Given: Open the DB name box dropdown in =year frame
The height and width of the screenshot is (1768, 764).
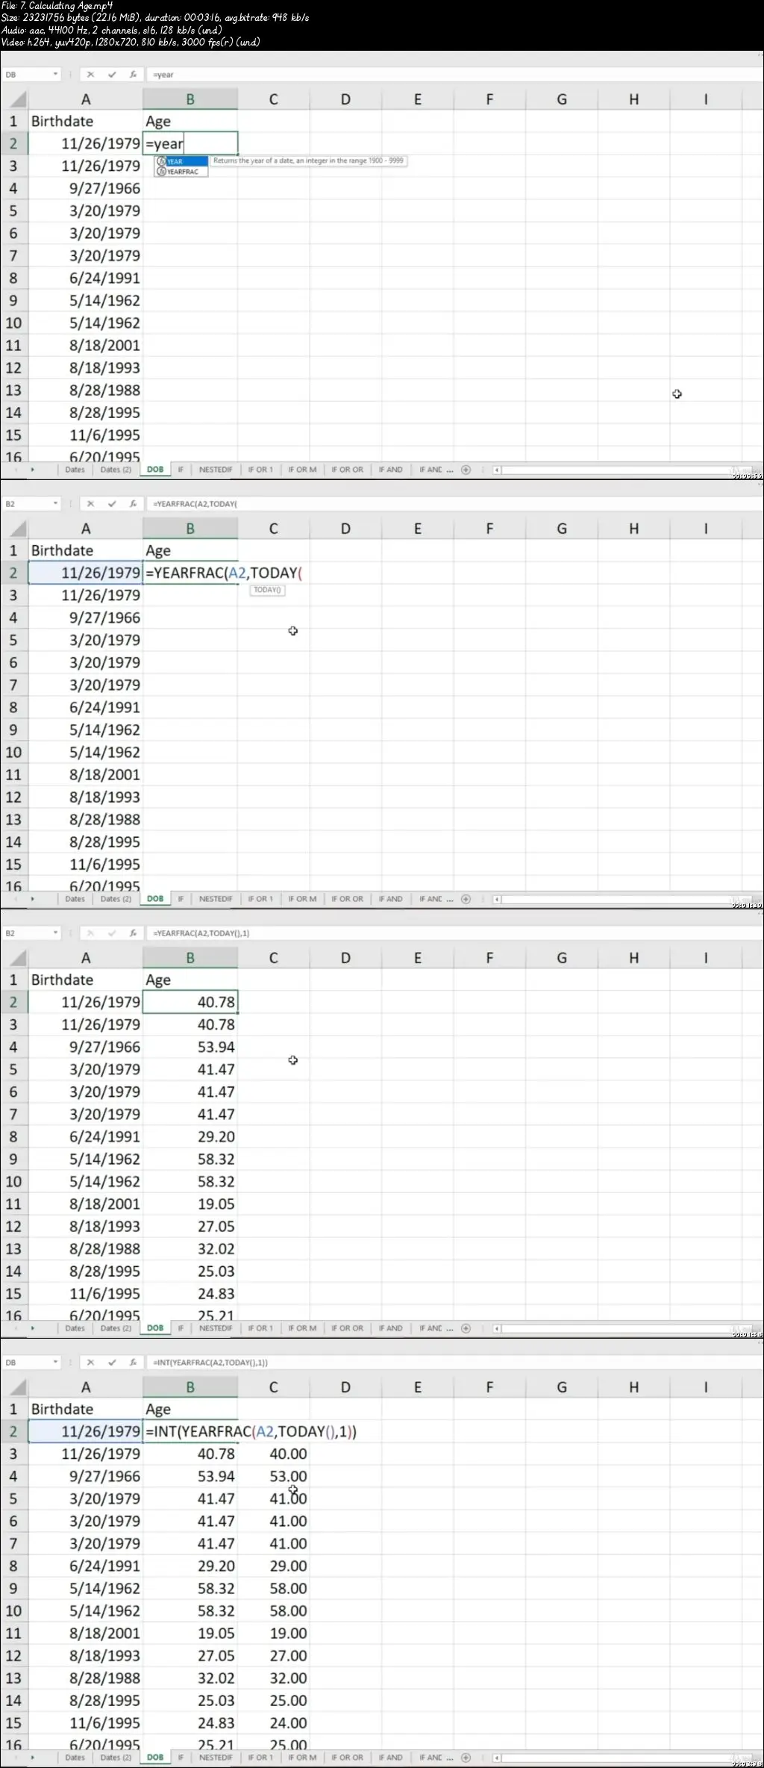Looking at the screenshot, I should (x=55, y=75).
